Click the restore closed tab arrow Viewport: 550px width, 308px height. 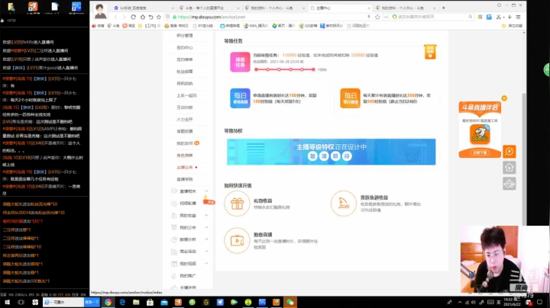pos(150,17)
